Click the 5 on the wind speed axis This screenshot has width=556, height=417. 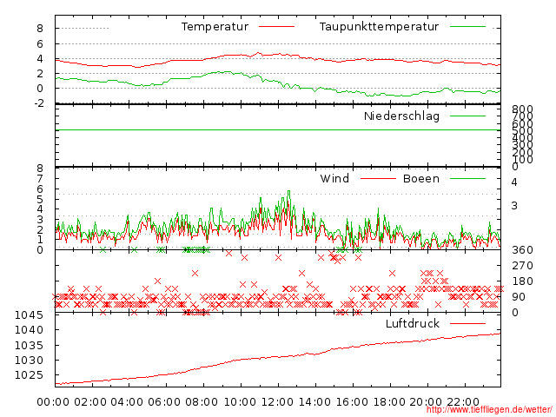point(40,199)
